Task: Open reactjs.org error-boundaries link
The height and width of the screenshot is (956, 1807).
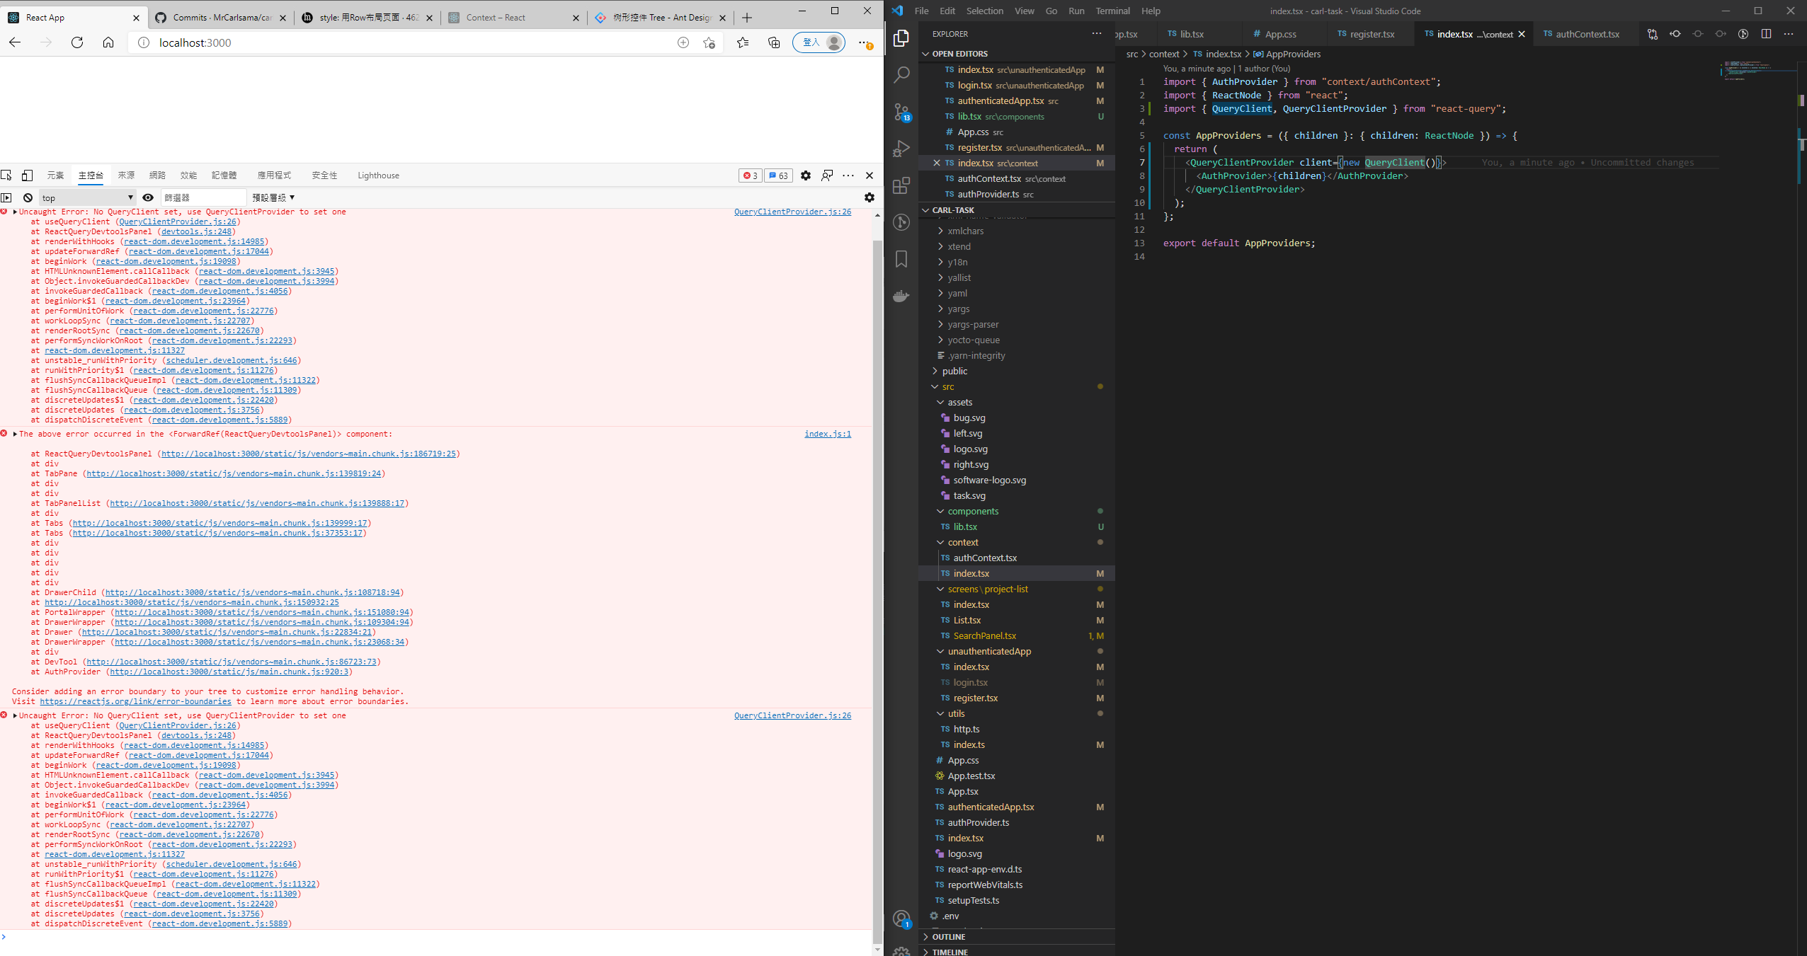Action: tap(135, 701)
